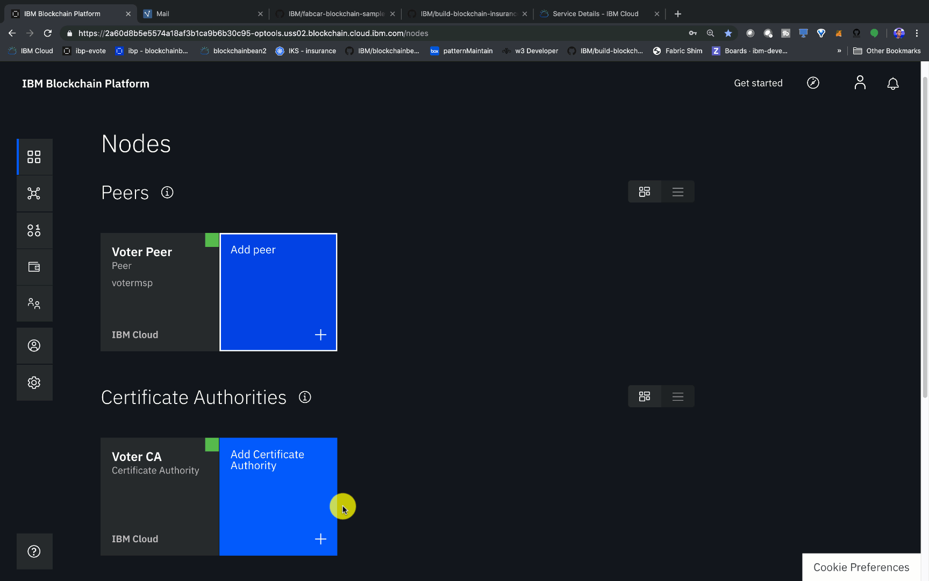Click the Add peer tile

(278, 292)
